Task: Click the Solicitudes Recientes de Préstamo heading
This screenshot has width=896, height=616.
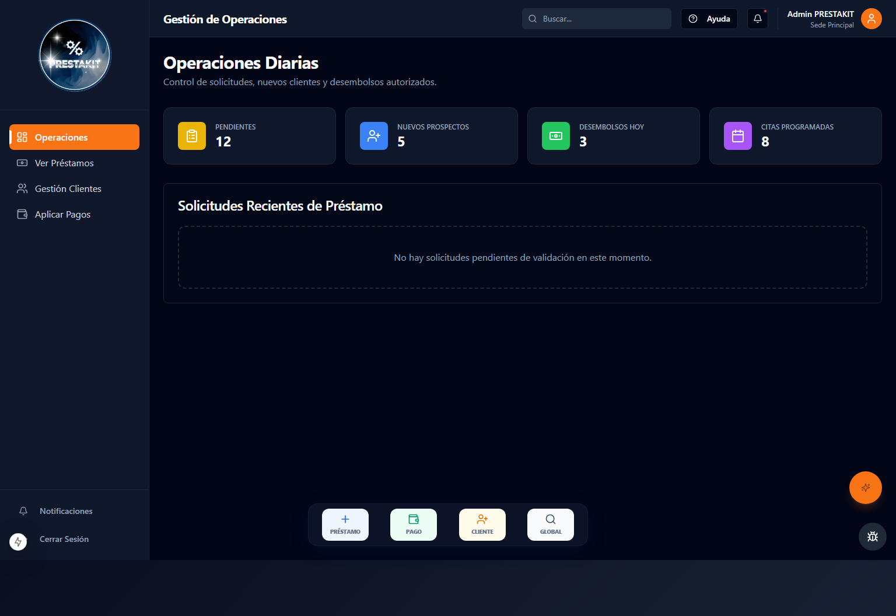Action: (280, 206)
